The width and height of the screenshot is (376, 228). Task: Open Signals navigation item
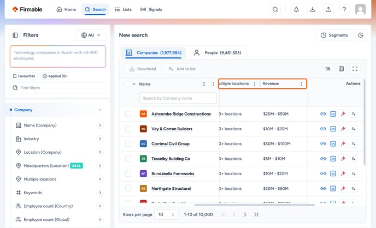(x=151, y=9)
